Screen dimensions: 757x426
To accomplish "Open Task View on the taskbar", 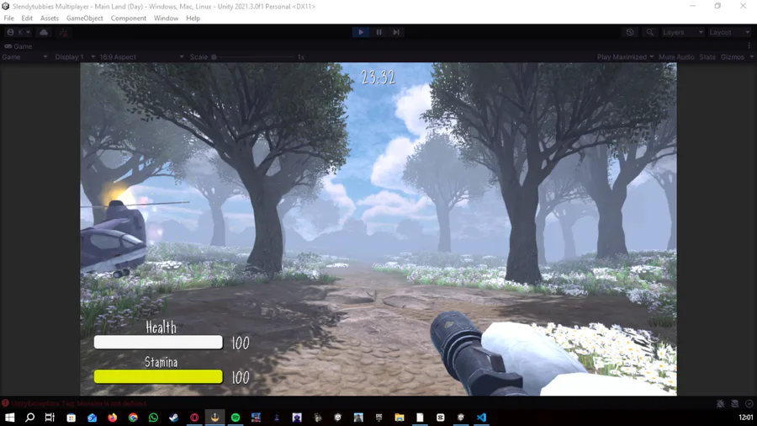I will [x=50, y=418].
